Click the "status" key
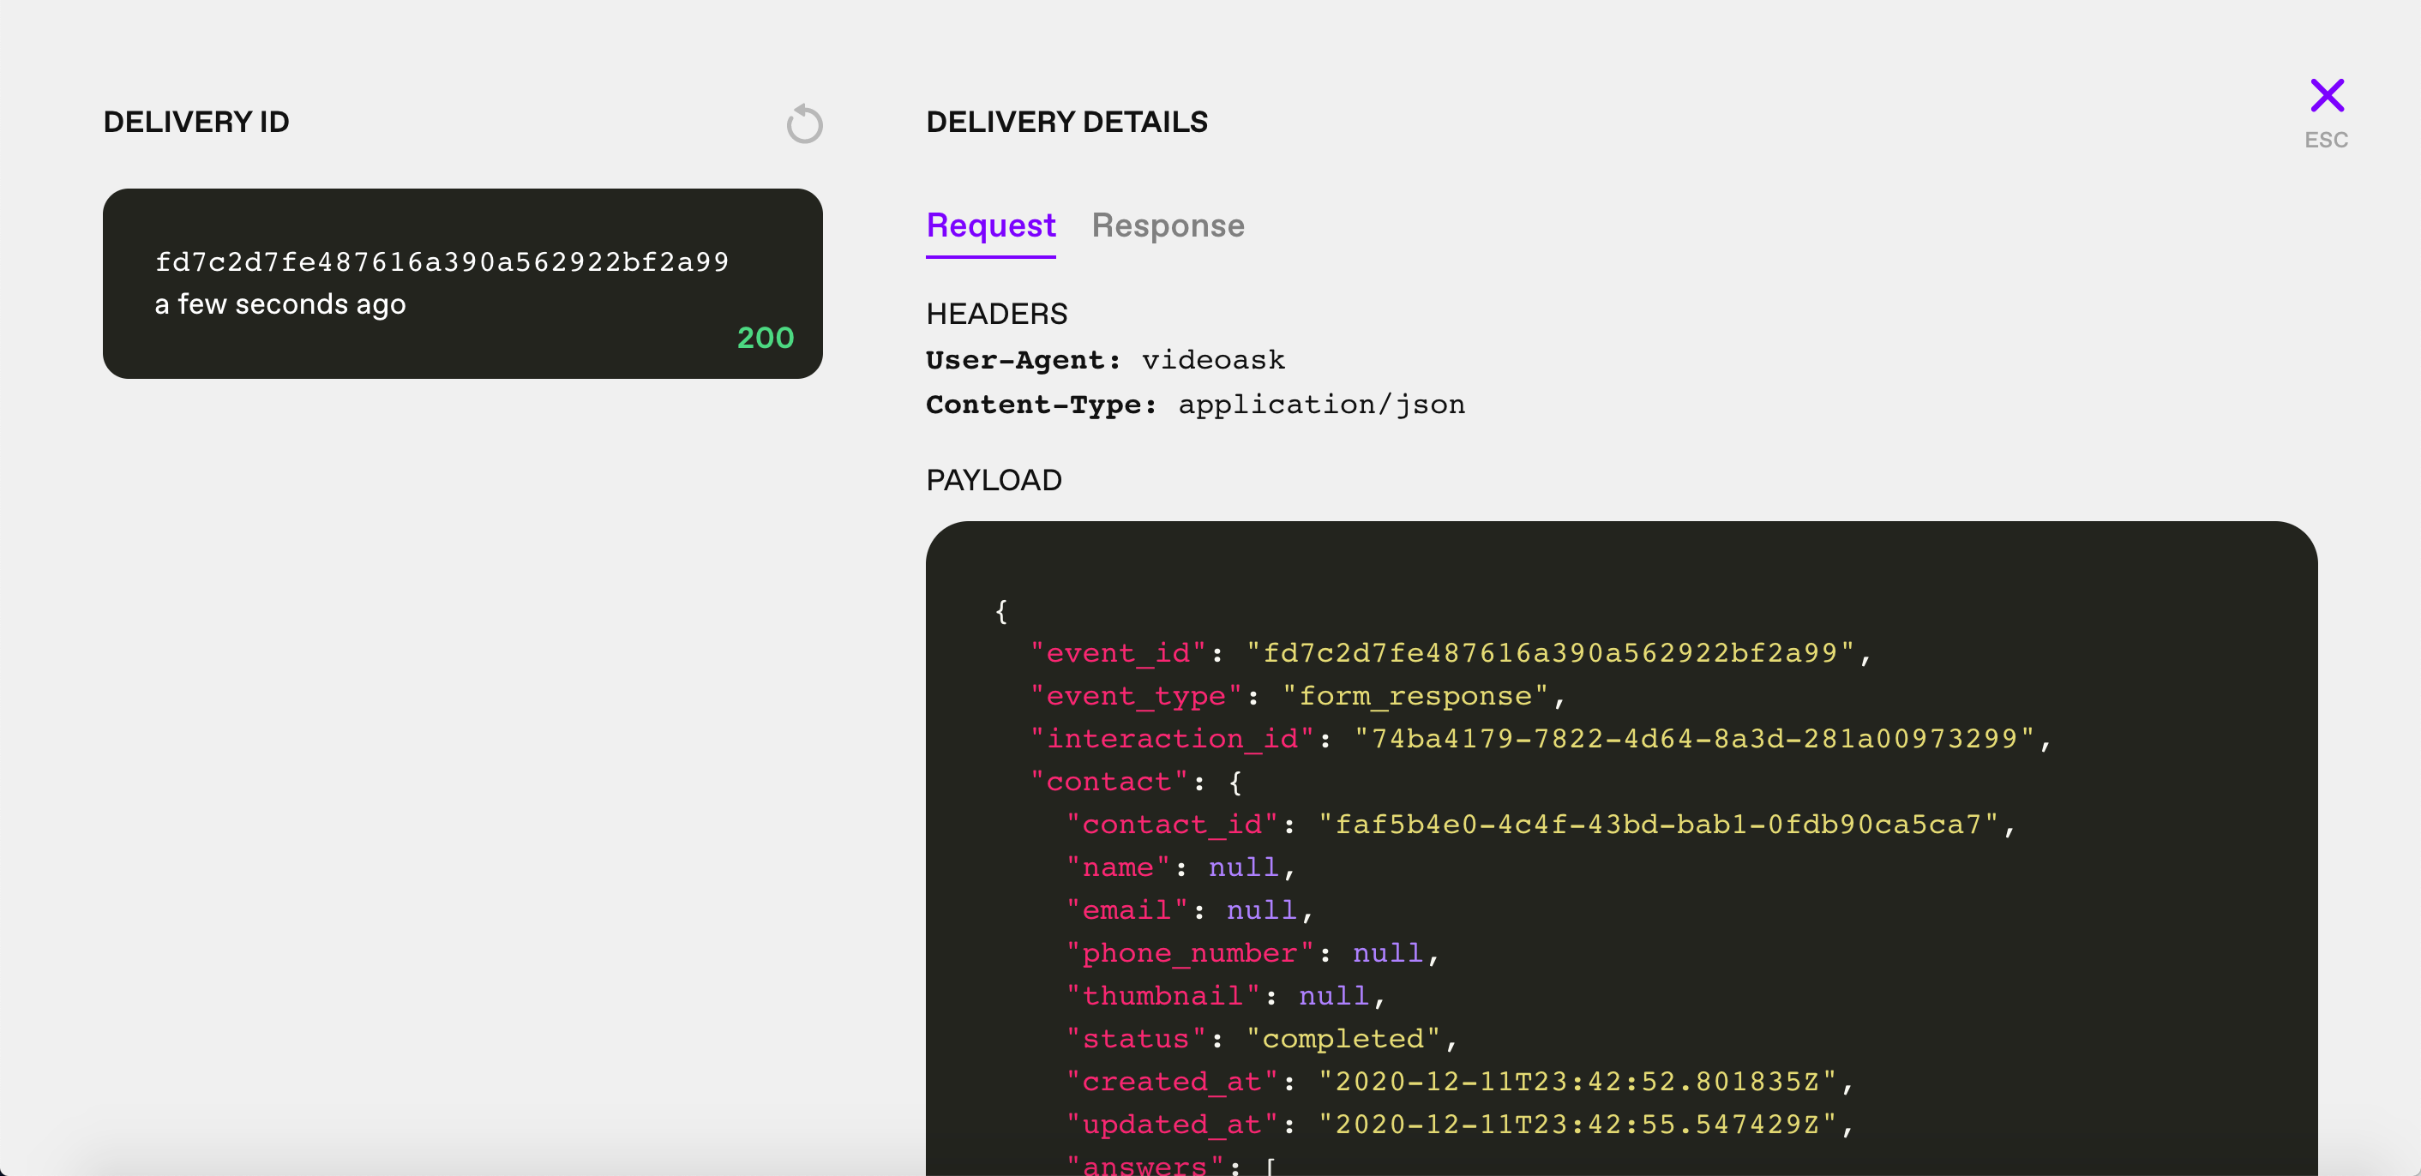2421x1176 pixels. point(1135,1039)
